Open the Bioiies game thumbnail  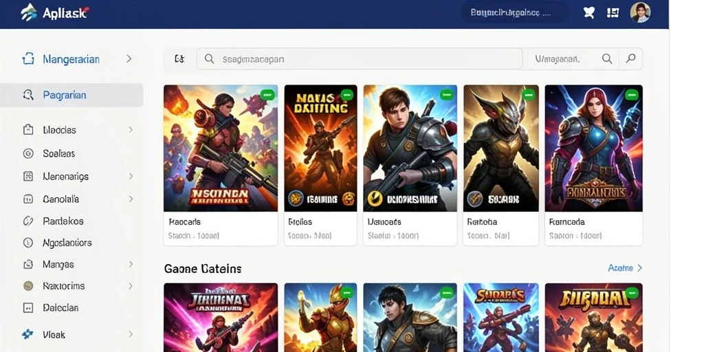coord(320,148)
